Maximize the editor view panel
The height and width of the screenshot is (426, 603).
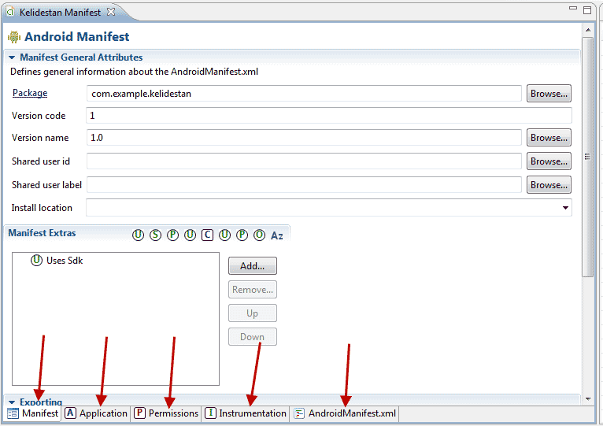(587, 10)
